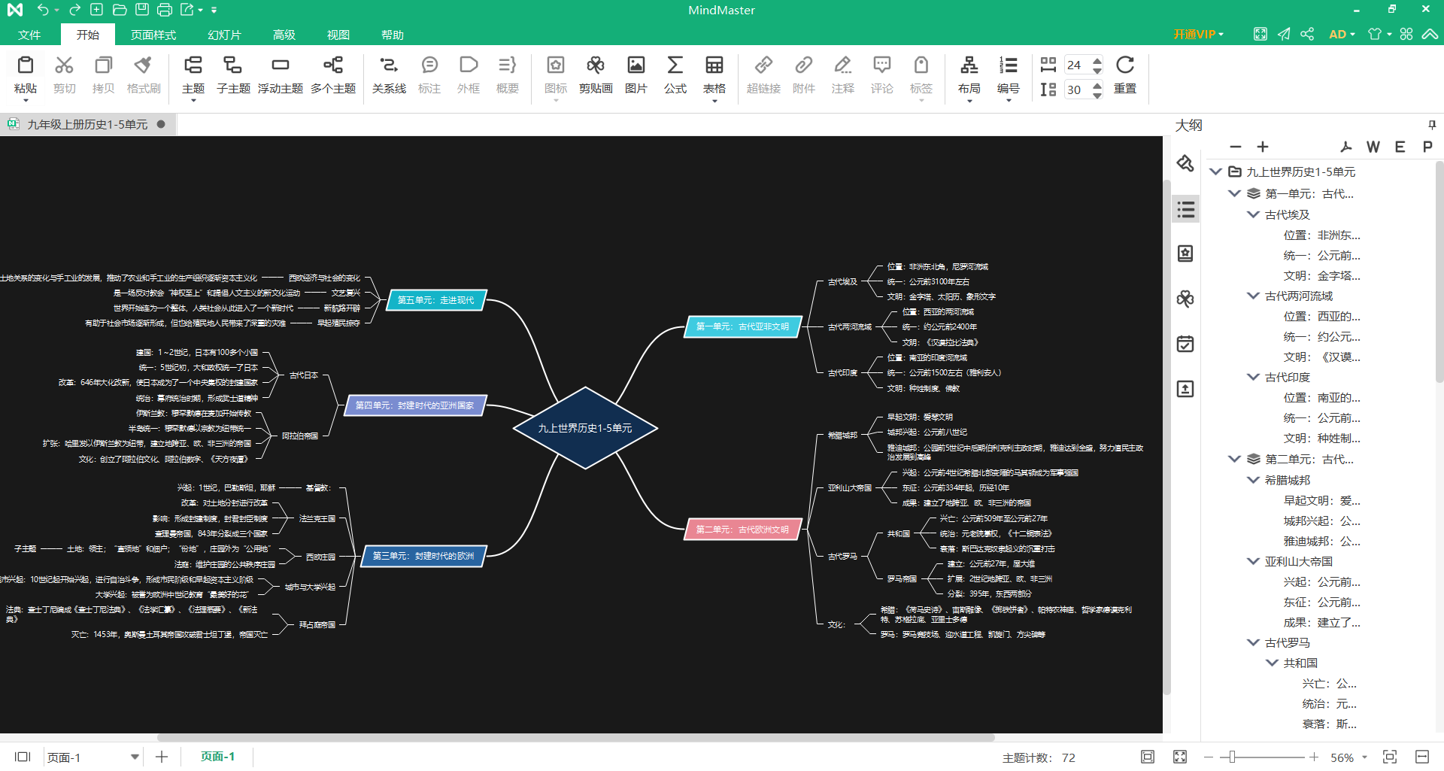This screenshot has height=771, width=1444.
Task: Expand outline with the plus button
Action: click(x=1263, y=147)
